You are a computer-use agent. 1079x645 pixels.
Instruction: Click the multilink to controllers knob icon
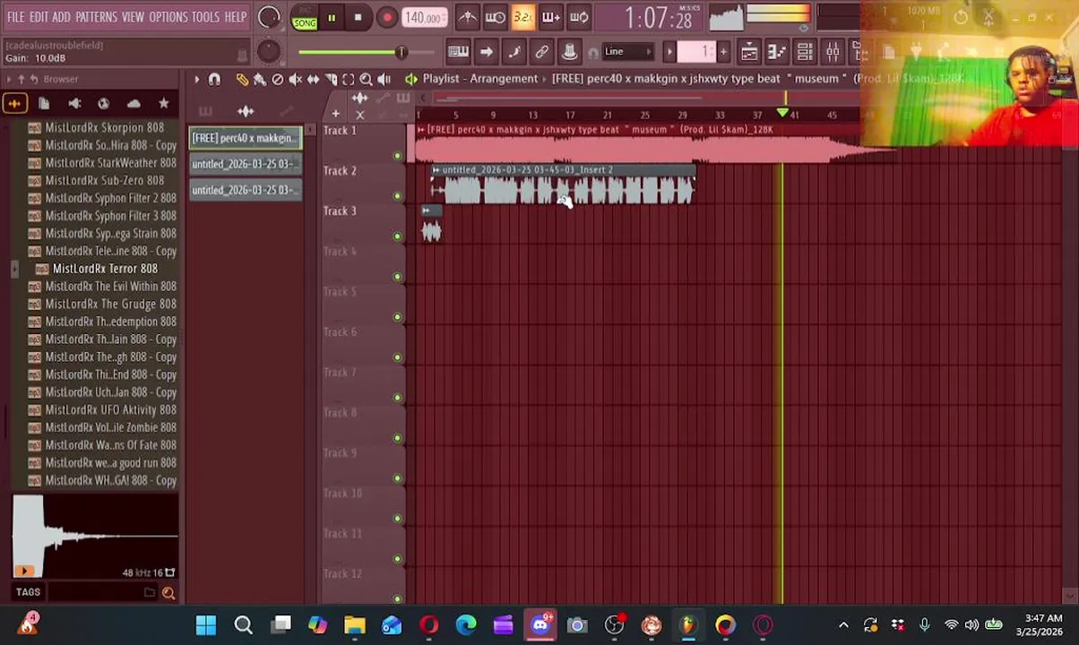point(569,52)
